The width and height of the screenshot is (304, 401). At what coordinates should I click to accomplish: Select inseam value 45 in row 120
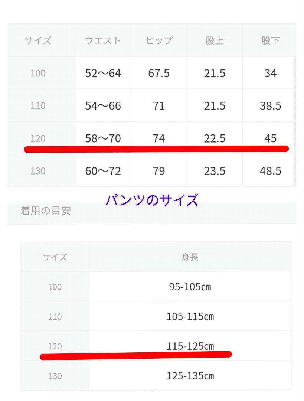pyautogui.click(x=270, y=138)
